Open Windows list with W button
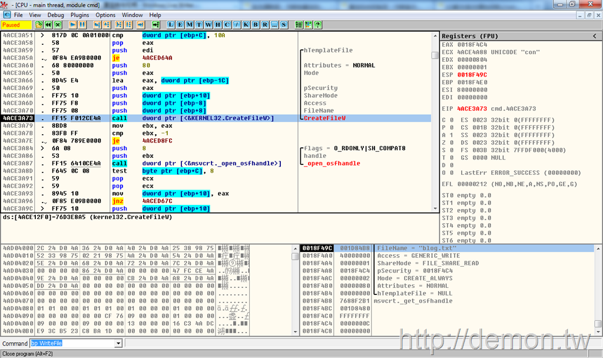603x358 pixels. (208, 25)
